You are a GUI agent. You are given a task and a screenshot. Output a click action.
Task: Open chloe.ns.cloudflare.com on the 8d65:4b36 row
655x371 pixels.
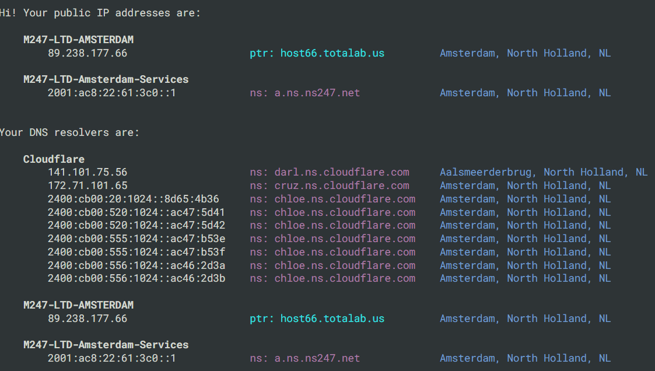(332, 199)
